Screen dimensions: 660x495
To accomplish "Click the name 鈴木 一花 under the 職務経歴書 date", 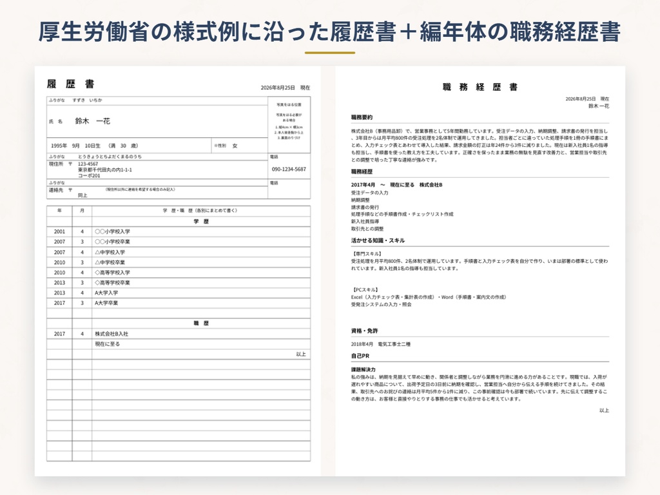I will coord(599,106).
